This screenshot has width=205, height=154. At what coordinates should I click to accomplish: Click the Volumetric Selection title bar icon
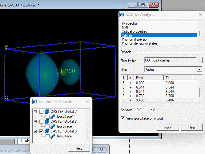35,102
